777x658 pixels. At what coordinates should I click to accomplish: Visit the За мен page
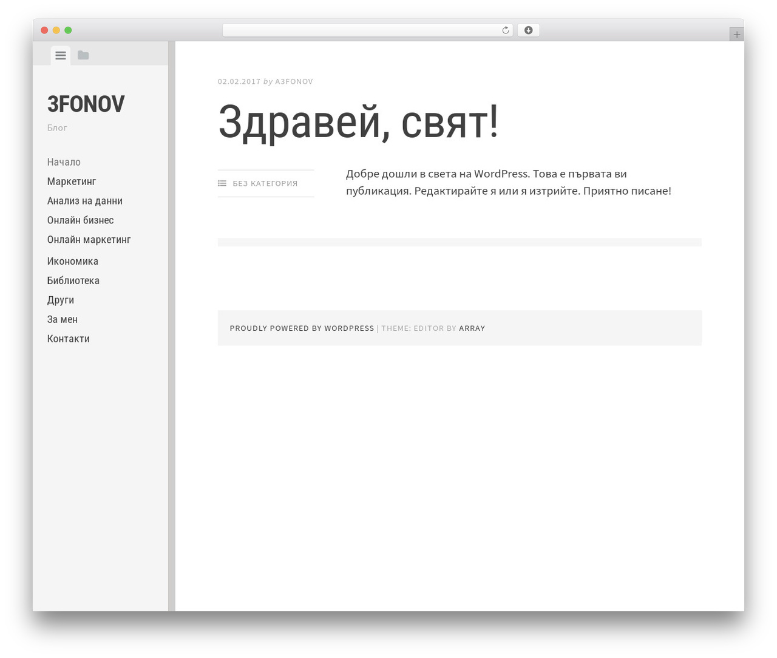63,319
